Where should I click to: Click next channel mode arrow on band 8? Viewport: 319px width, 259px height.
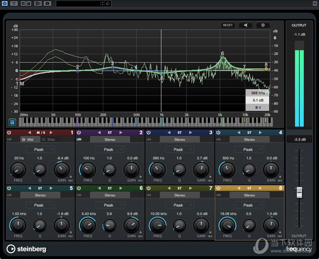coord(260,188)
